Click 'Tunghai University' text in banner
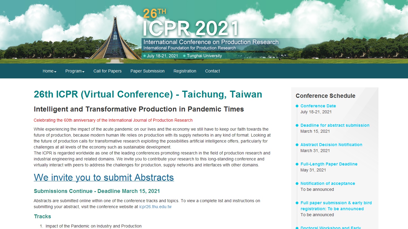This screenshot has height=229, width=408. (x=204, y=56)
